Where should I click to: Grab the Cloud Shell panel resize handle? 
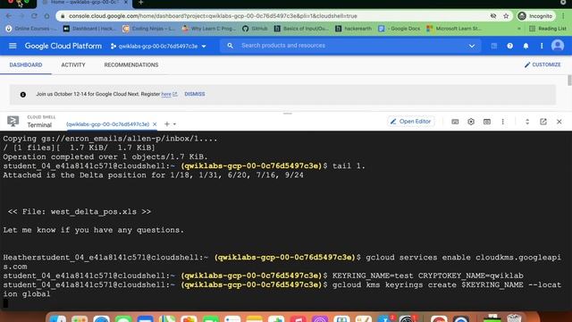click(288, 114)
